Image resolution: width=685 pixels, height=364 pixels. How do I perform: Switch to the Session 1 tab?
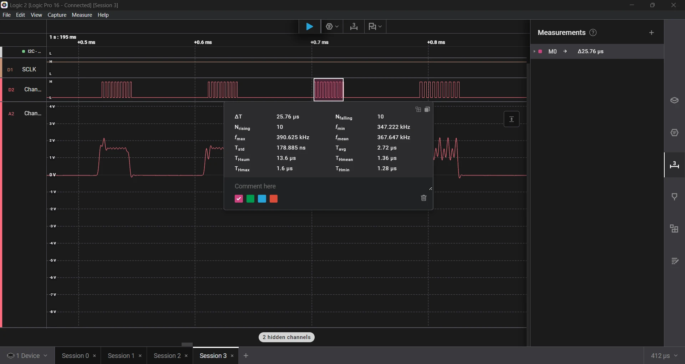click(x=121, y=355)
